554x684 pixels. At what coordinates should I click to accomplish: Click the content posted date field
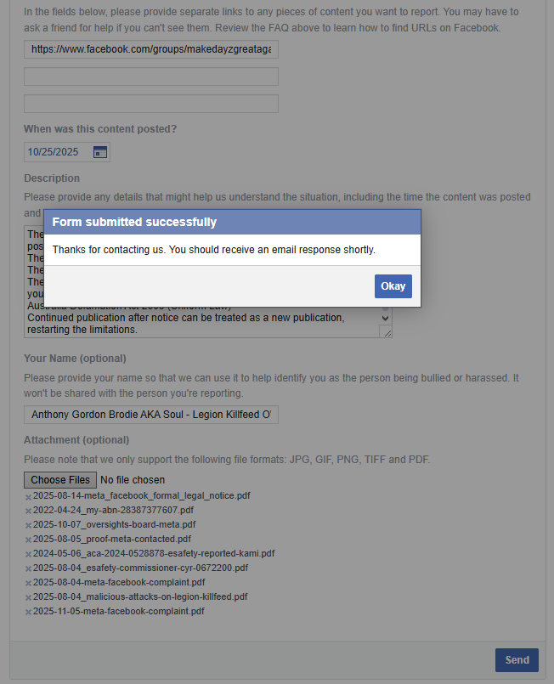pyautogui.click(x=67, y=152)
